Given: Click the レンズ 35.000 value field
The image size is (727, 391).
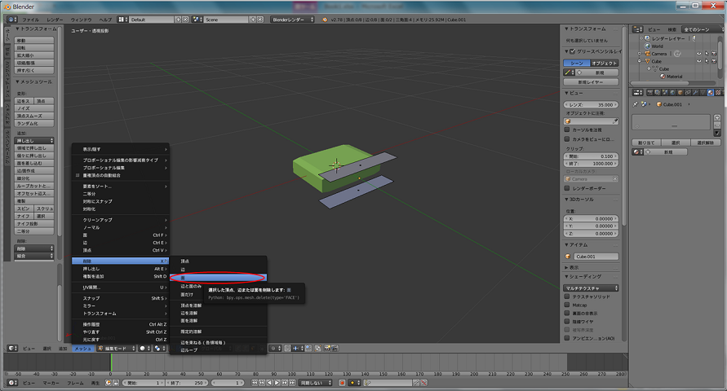Looking at the screenshot, I should pyautogui.click(x=592, y=104).
